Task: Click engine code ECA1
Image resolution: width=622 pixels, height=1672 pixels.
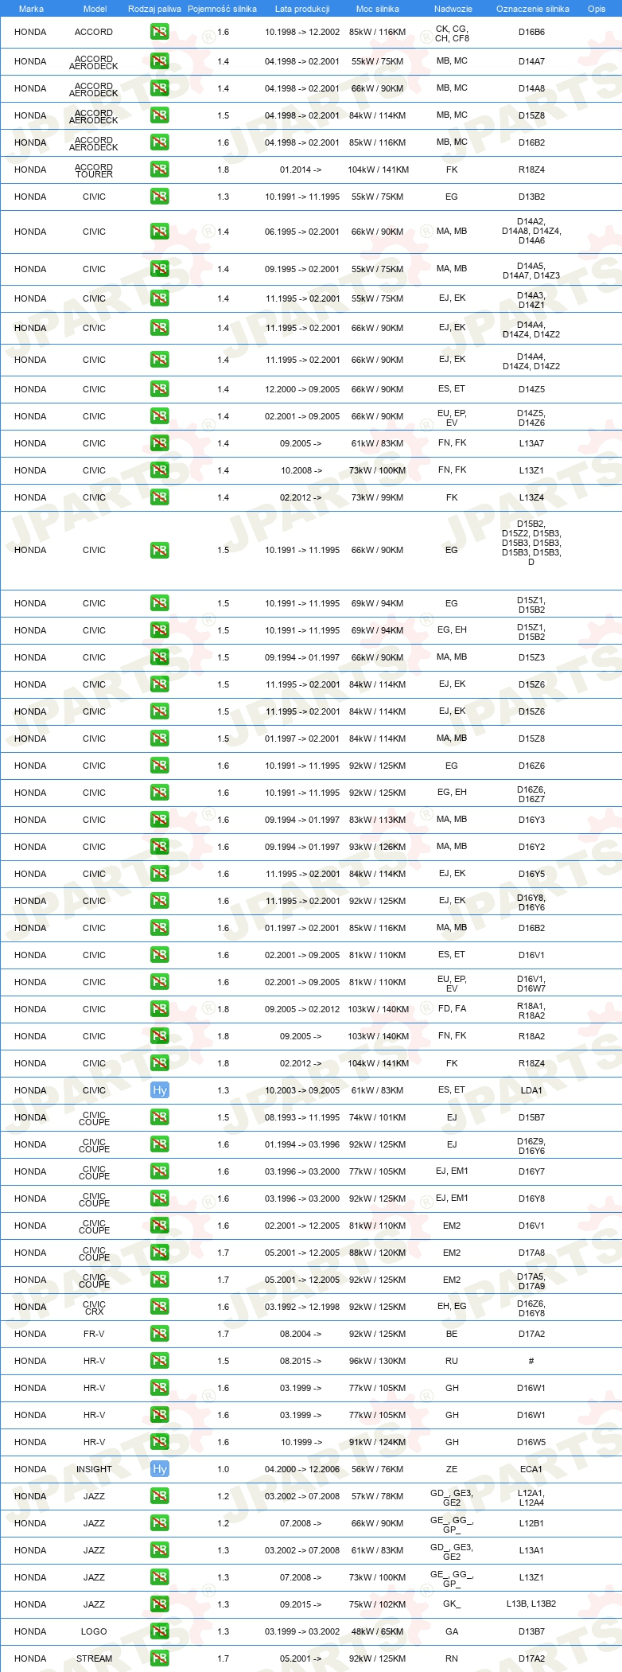Action: (x=531, y=1469)
